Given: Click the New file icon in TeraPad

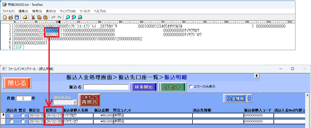Looking at the screenshot, I should [x=5, y=17].
